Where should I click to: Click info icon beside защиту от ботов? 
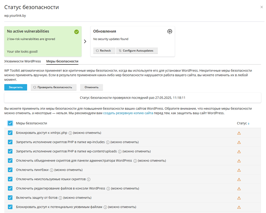tap(60, 198)
